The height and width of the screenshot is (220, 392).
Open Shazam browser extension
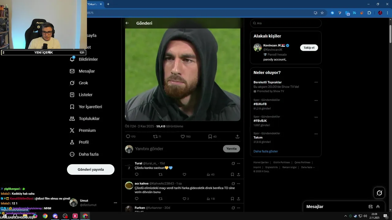tap(332, 13)
